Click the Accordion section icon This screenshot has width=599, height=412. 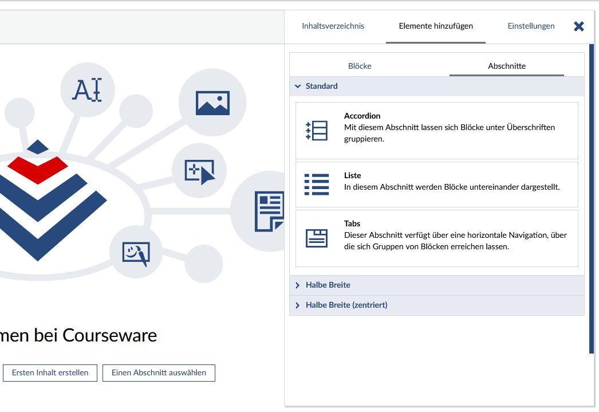point(317,131)
